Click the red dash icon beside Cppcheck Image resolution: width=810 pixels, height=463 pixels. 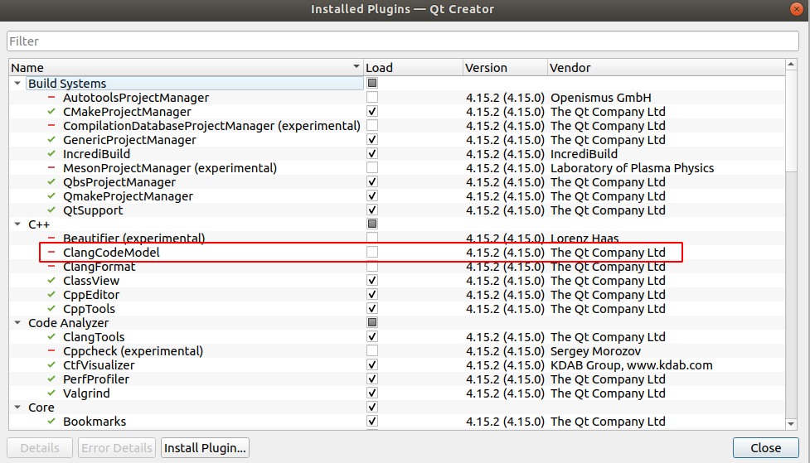pyautogui.click(x=51, y=350)
